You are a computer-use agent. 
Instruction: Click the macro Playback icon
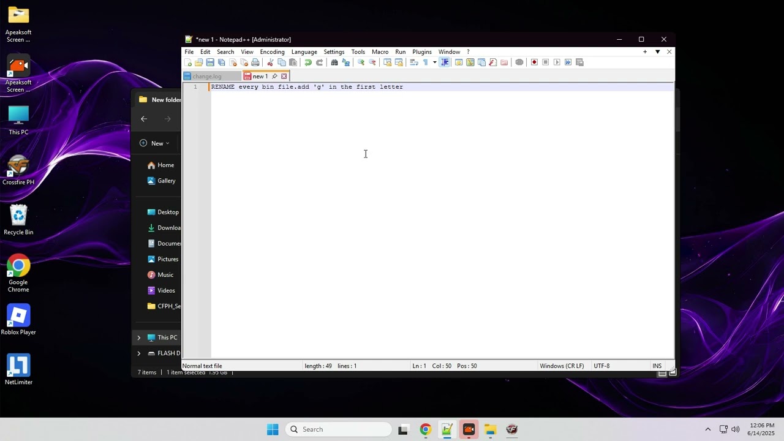(x=557, y=62)
